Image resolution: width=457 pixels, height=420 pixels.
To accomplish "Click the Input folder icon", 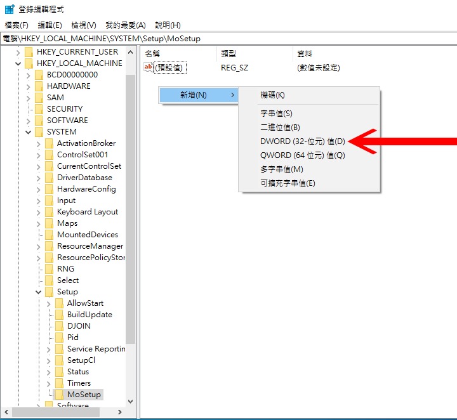I will pyautogui.click(x=50, y=200).
